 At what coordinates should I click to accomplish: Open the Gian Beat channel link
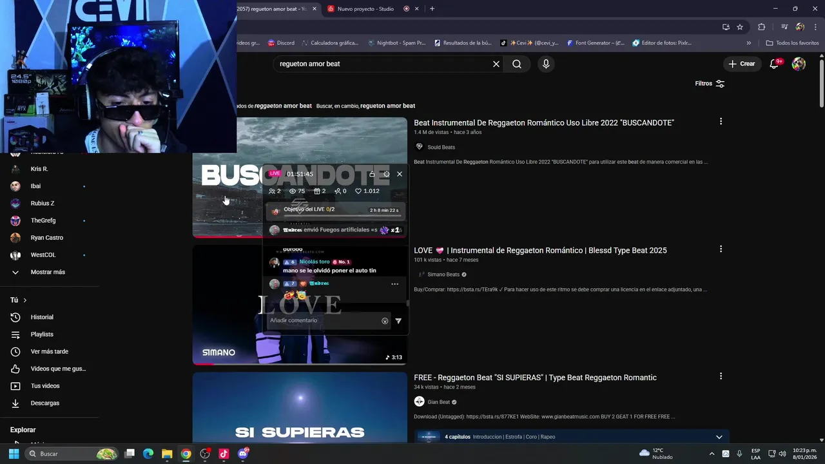coord(438,402)
